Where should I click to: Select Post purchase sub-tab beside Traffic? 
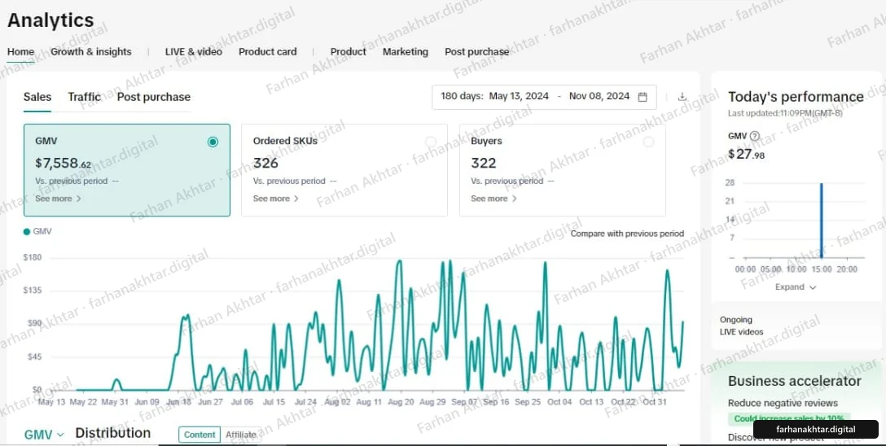(x=154, y=97)
